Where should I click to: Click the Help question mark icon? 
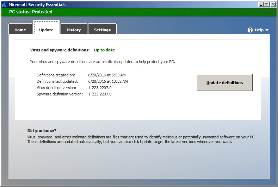click(250, 30)
